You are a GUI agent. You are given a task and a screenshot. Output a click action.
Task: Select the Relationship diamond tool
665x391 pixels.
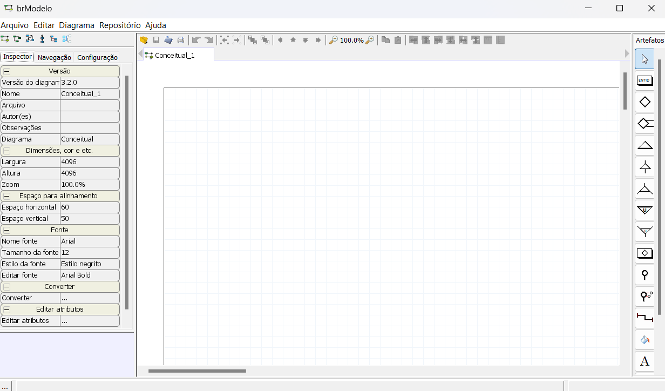[x=644, y=102]
